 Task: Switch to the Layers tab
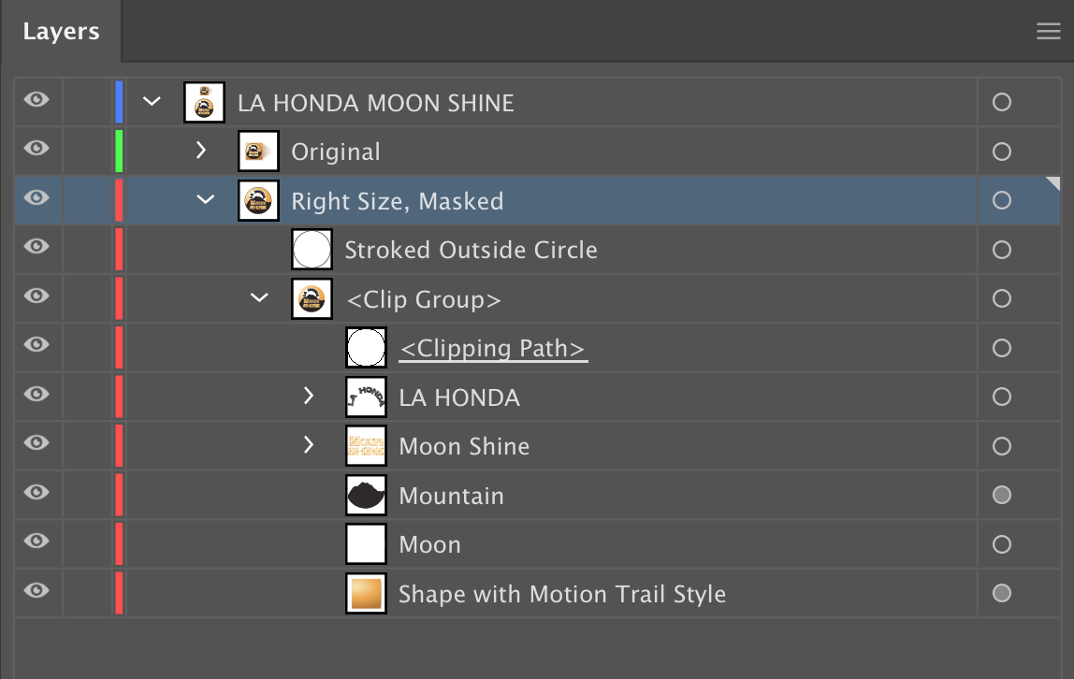(x=61, y=32)
